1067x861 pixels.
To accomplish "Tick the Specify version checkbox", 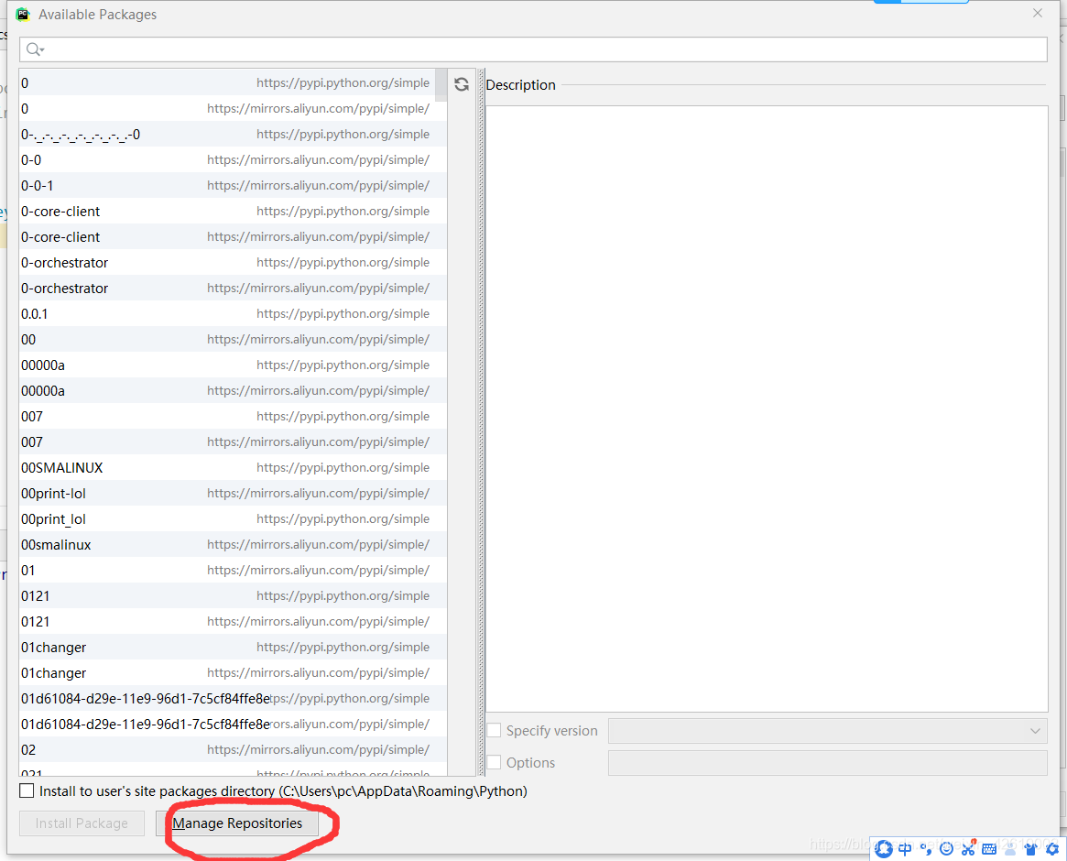I will click(x=494, y=730).
